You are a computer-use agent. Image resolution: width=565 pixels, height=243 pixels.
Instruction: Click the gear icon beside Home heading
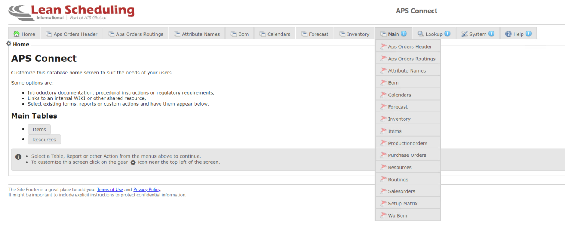(9, 44)
